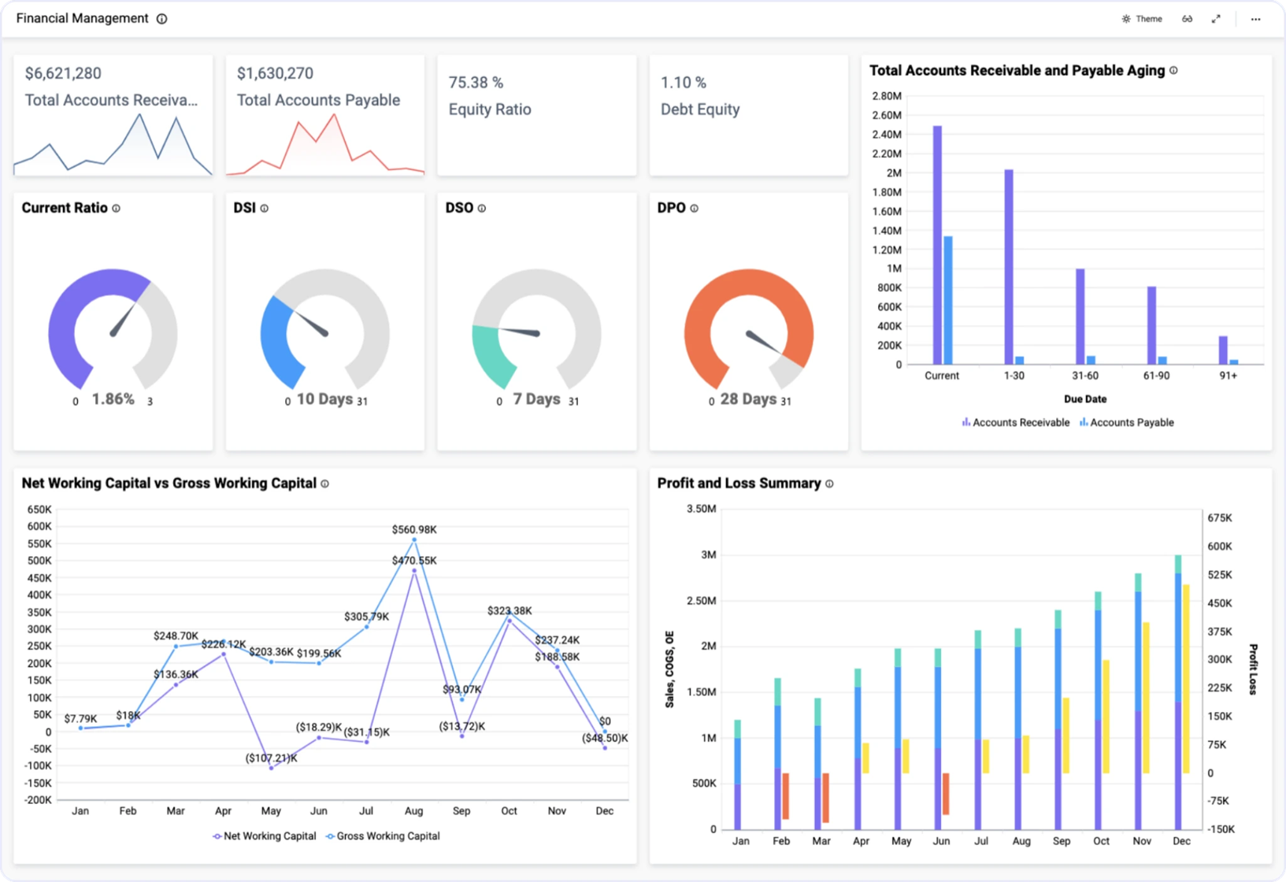This screenshot has width=1286, height=882.
Task: Click the $323.38K data label
Action: coord(510,611)
